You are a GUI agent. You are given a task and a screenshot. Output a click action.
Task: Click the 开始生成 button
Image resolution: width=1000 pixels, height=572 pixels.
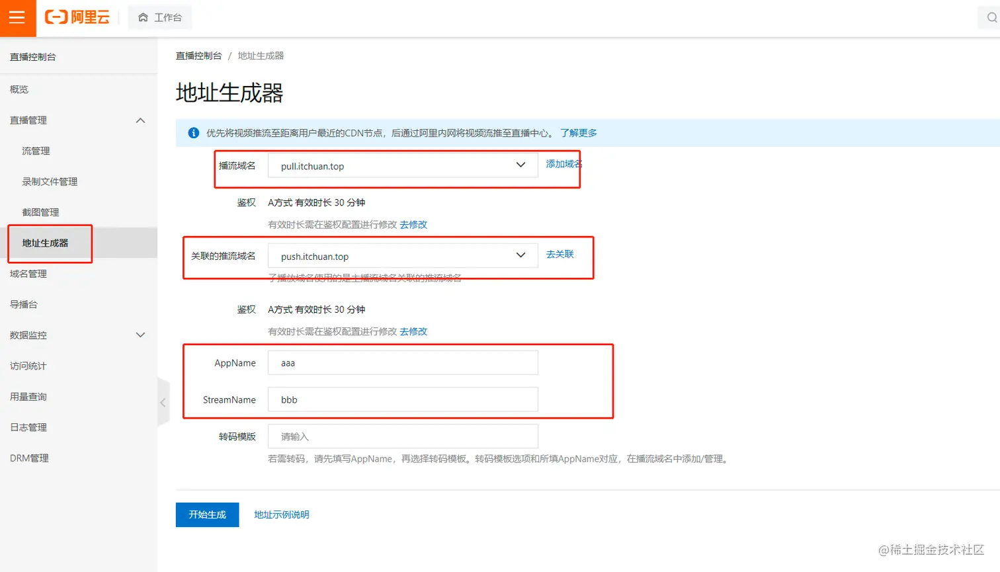(x=207, y=514)
